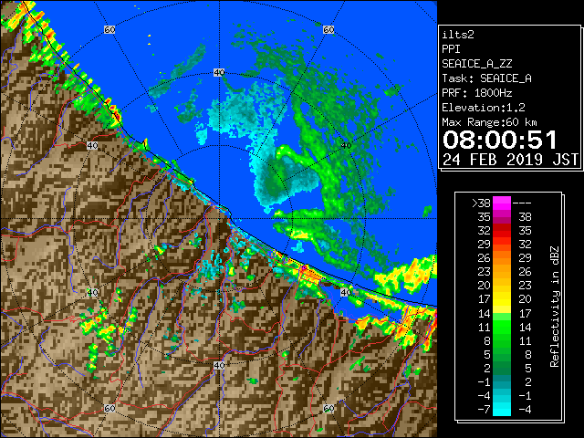Click the magenta >38 dBZ legend swatch
The width and height of the screenshot is (584, 438).
(x=502, y=203)
